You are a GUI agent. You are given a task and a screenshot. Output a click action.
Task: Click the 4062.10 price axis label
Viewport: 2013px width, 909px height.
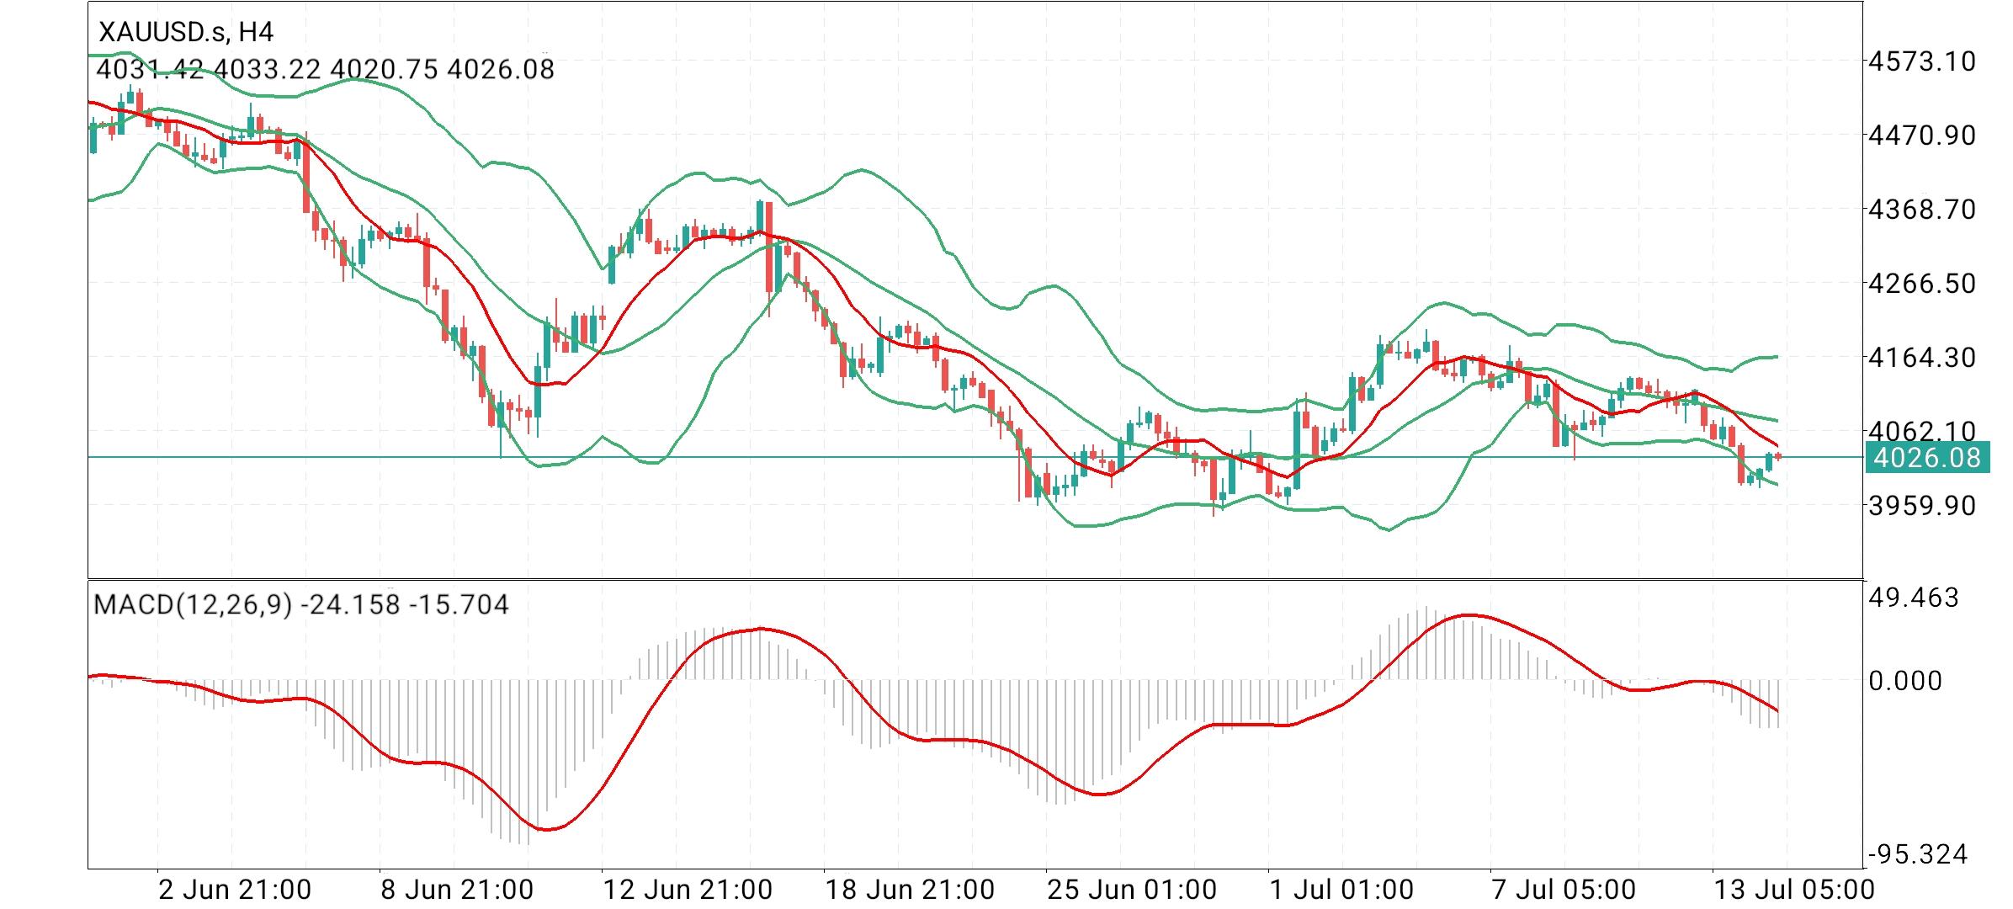[1921, 431]
